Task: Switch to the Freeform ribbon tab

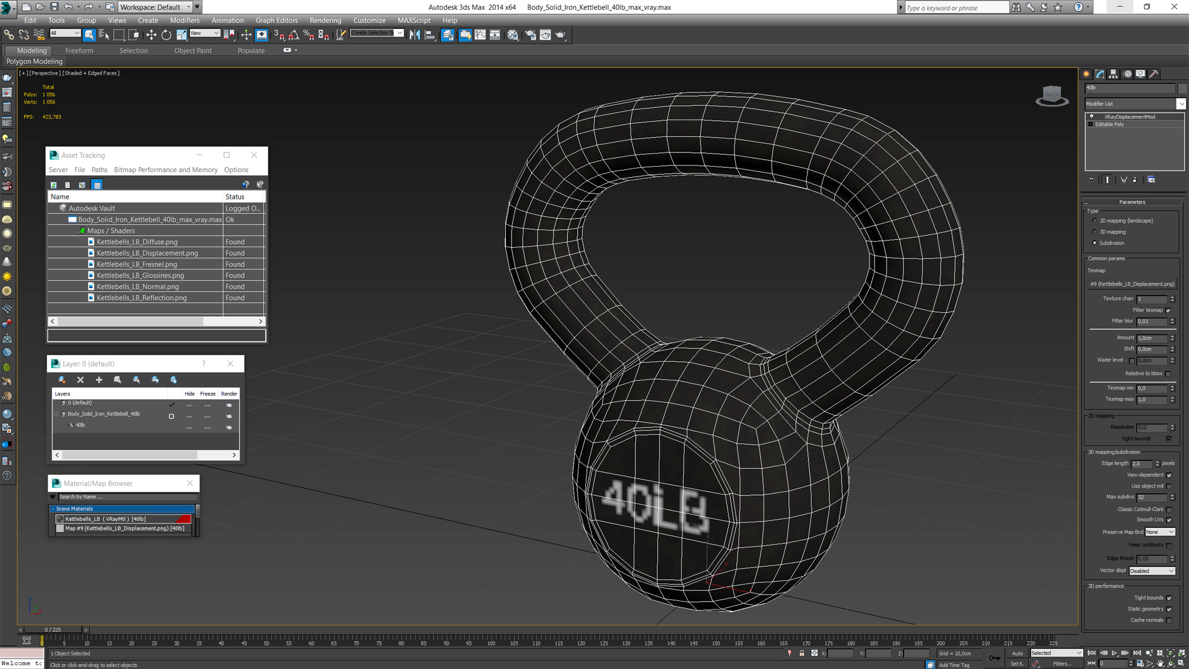Action: pyautogui.click(x=79, y=51)
